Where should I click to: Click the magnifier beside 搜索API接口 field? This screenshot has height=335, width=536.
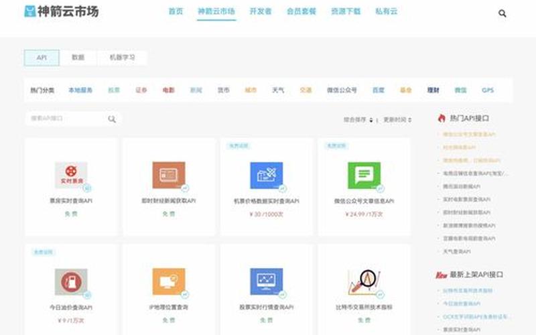pyautogui.click(x=112, y=119)
